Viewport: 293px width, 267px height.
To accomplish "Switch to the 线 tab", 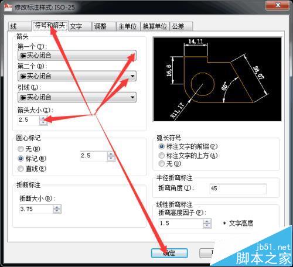I will point(19,26).
